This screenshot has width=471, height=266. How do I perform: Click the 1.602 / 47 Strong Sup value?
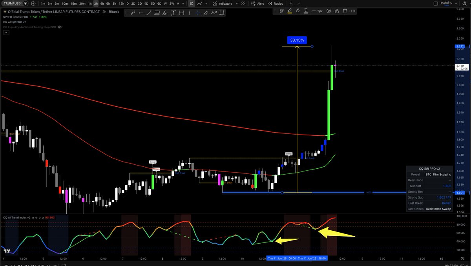(444, 197)
